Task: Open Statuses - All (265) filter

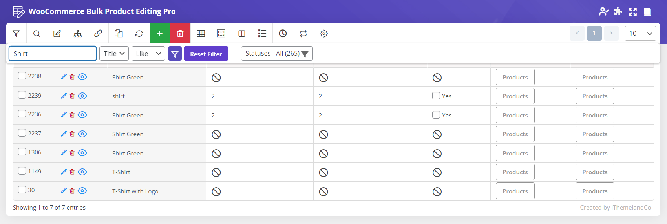Action: coord(276,54)
